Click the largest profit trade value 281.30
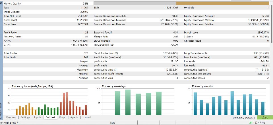273x125 pixels. pos(174,62)
